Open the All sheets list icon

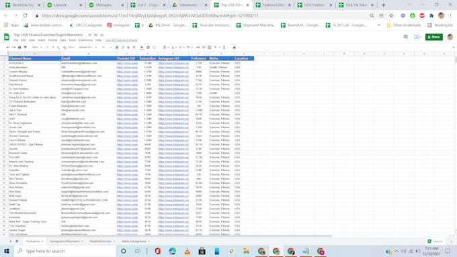tap(17, 242)
